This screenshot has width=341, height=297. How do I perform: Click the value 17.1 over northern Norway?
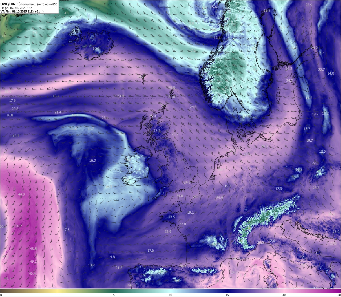217,38
